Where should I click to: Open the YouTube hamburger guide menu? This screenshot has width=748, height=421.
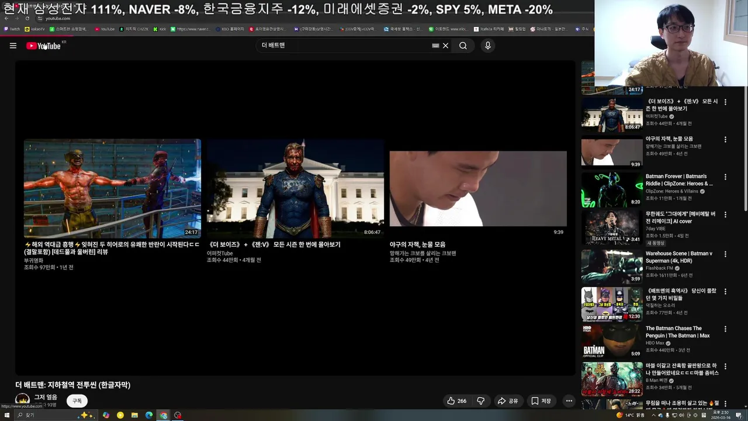pyautogui.click(x=13, y=46)
